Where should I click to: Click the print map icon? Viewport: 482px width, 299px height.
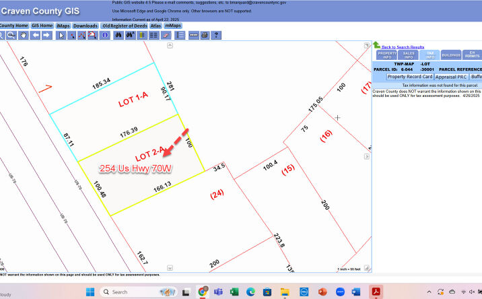click(205, 35)
